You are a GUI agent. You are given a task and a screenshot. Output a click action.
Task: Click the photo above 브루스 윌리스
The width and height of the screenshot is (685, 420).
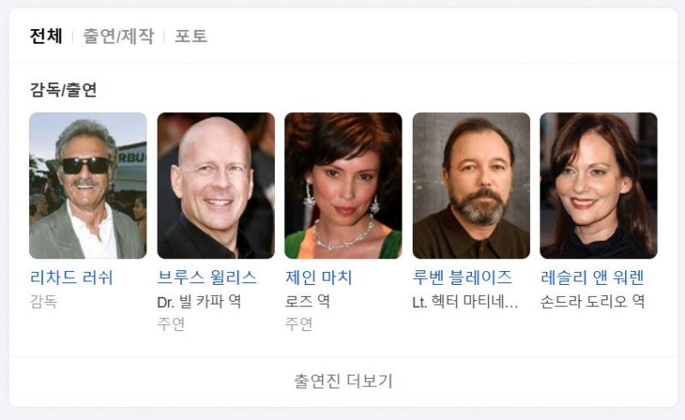coord(216,186)
